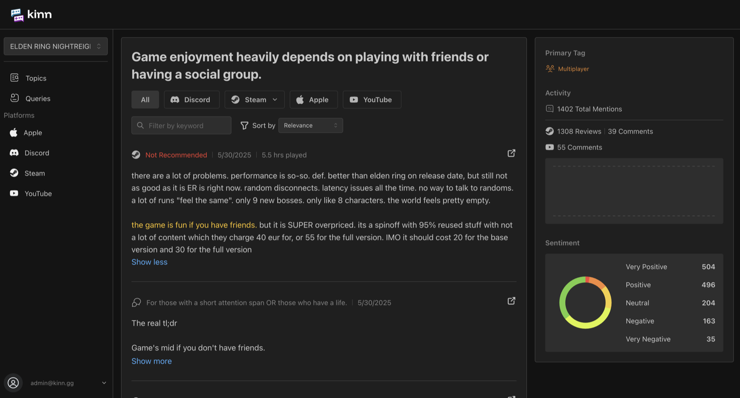Click the Multiplayer tag people icon
The image size is (740, 398).
(550, 68)
